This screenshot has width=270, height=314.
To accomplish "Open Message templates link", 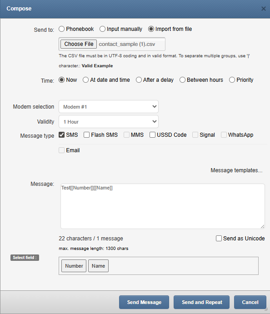I will coord(236,170).
